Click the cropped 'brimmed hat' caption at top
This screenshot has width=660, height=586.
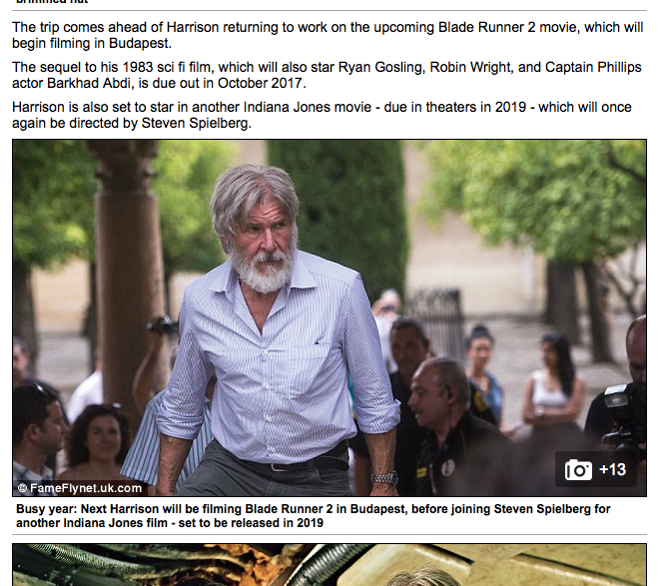tap(52, 2)
